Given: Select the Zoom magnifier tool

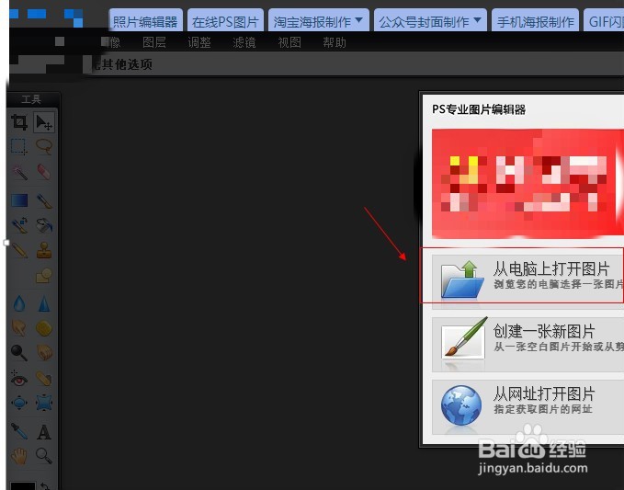Looking at the screenshot, I should pyautogui.click(x=44, y=456).
